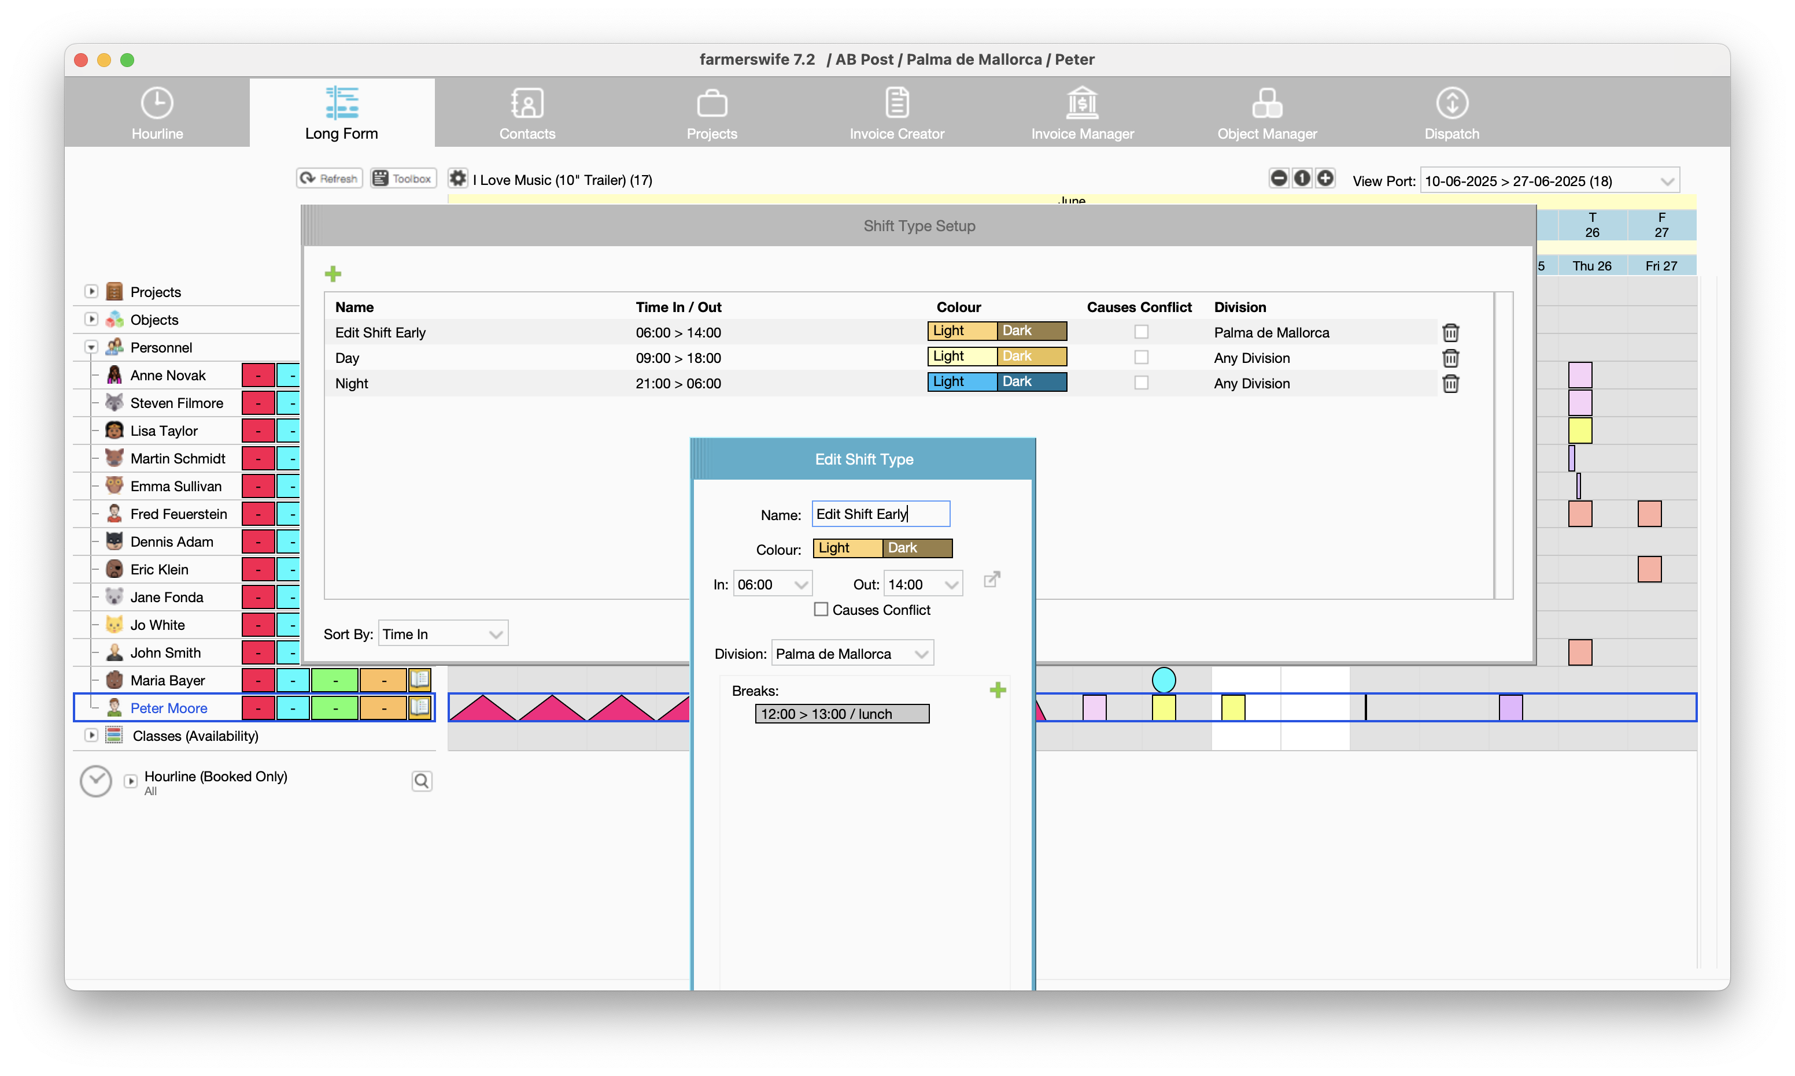Click the search magnifier icon in Hourline section

coord(422,781)
